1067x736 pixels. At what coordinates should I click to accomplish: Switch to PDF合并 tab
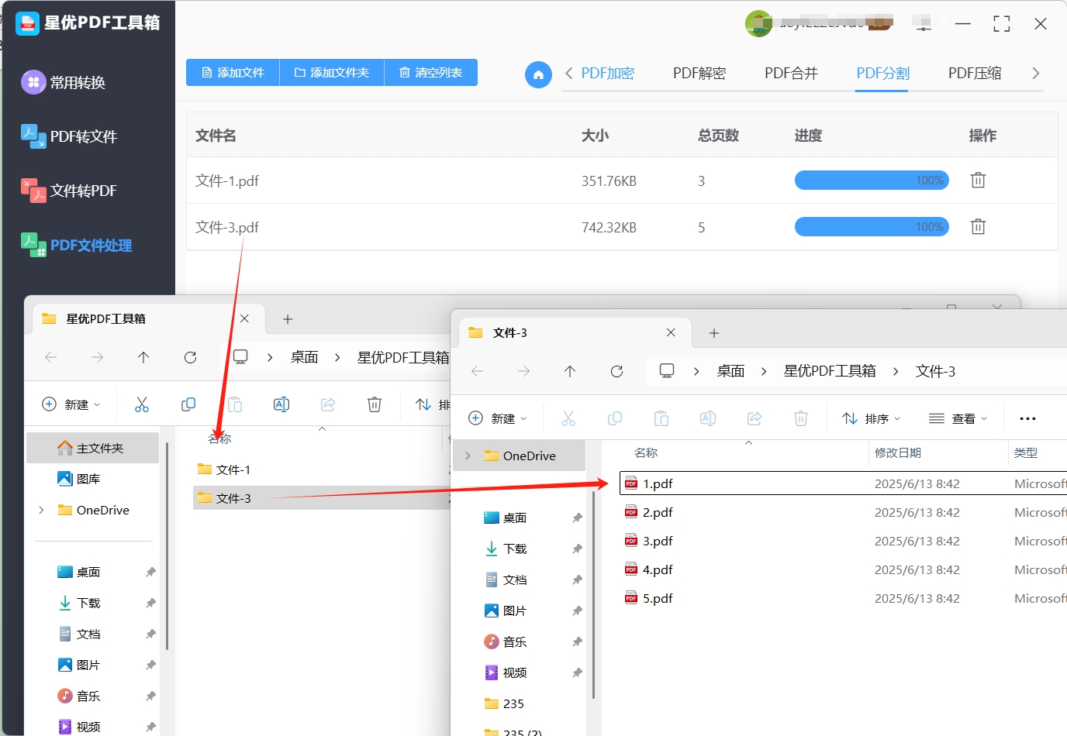coord(791,74)
